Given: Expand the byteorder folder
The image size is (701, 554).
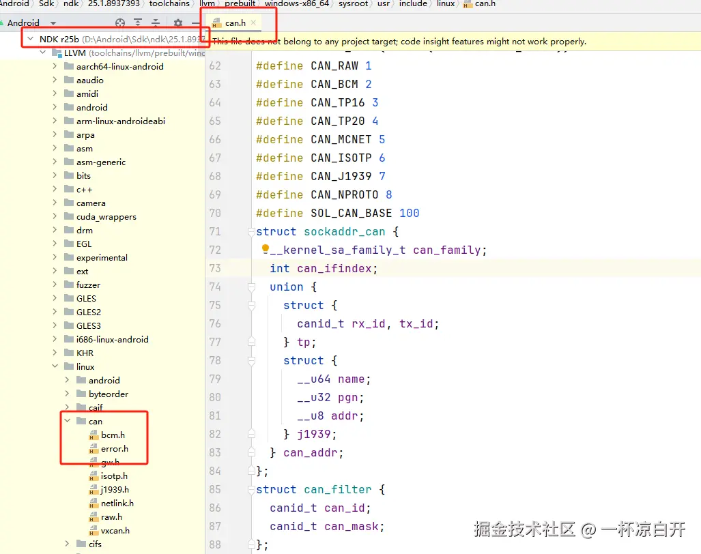Looking at the screenshot, I should point(67,394).
